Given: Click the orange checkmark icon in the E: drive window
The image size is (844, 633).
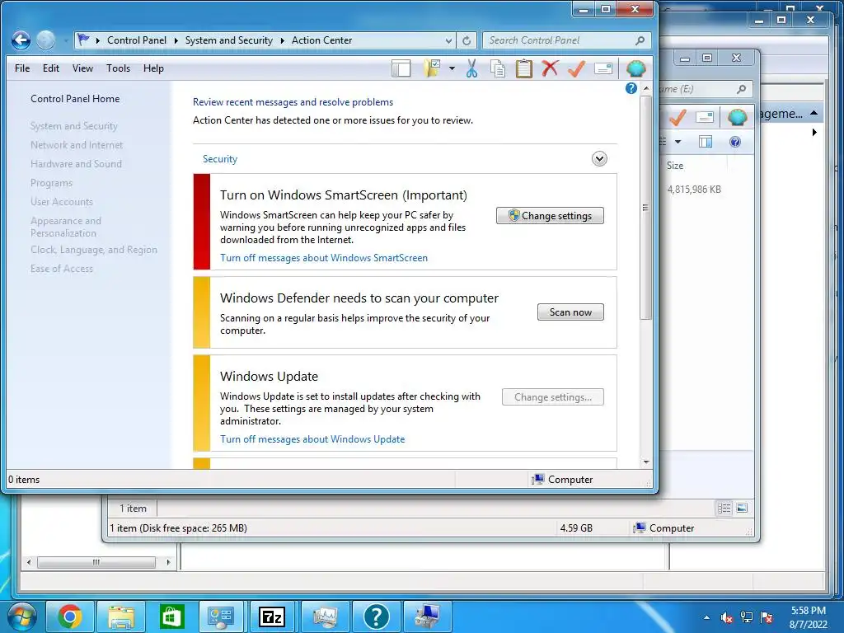Looking at the screenshot, I should tap(678, 117).
